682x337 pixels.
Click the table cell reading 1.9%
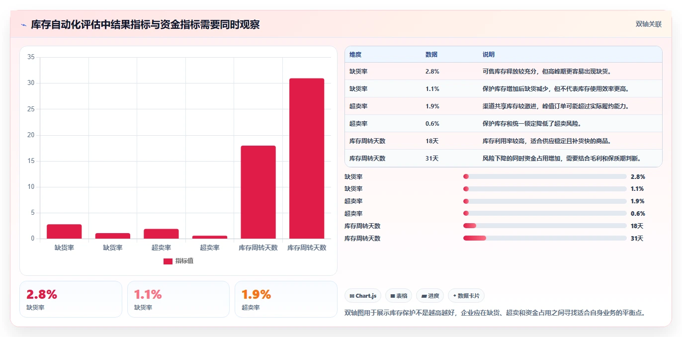pos(432,106)
